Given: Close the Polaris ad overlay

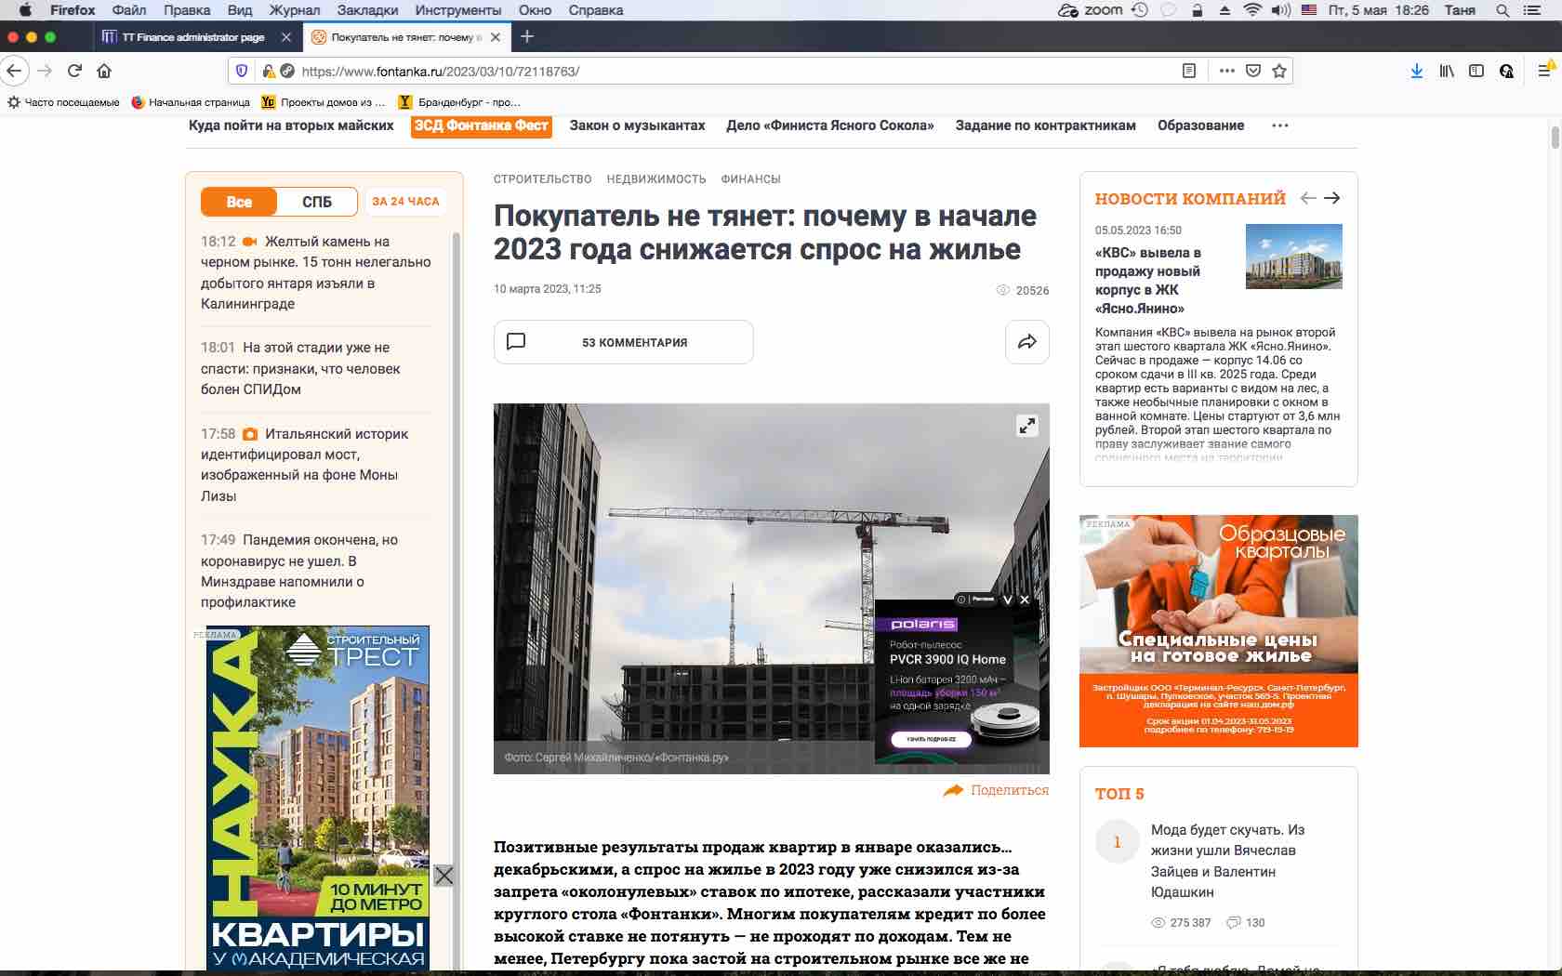Looking at the screenshot, I should click(x=1025, y=600).
